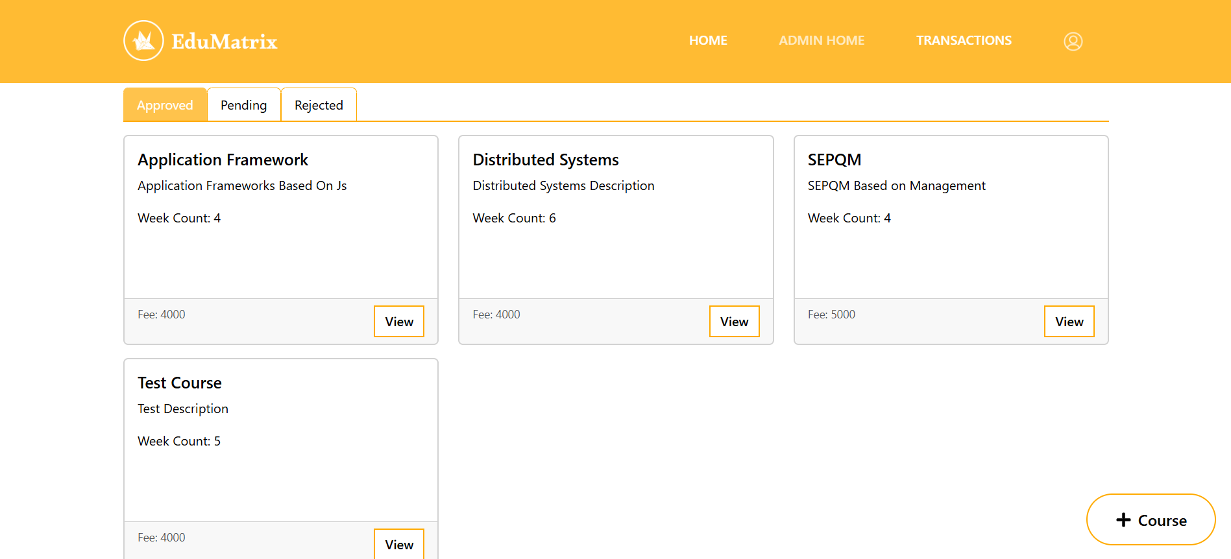
Task: Click 'Fee: 4000' in Application Framework card
Action: click(161, 315)
